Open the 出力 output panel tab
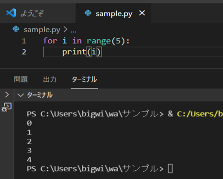This screenshot has height=179, width=223. tap(50, 79)
